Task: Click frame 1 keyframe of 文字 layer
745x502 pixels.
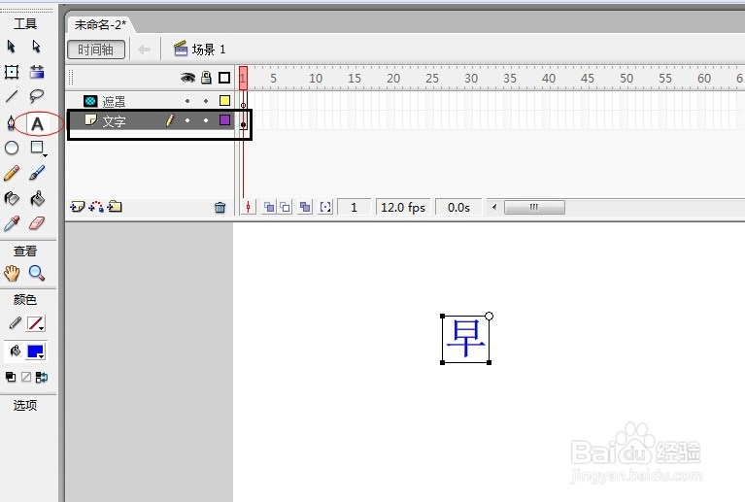Action: 243,121
